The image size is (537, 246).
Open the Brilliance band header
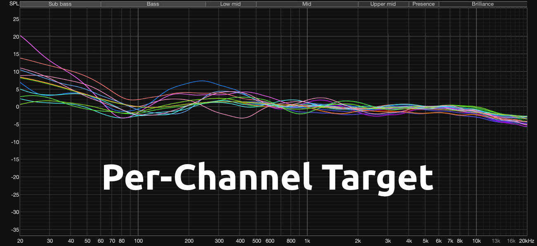point(483,4)
